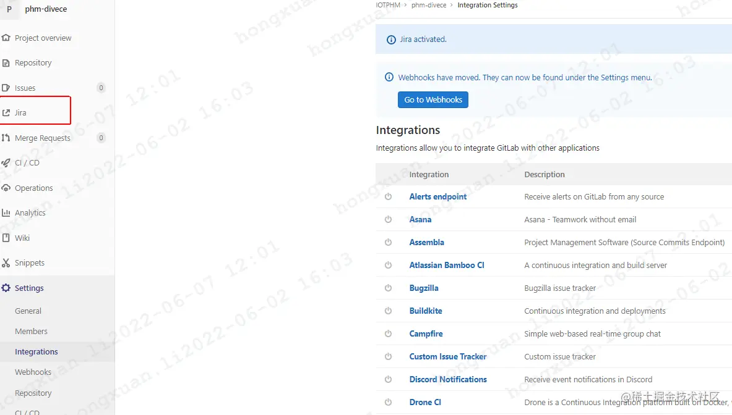The width and height of the screenshot is (732, 415).
Task: Click the Wiki book icon
Action: point(6,238)
